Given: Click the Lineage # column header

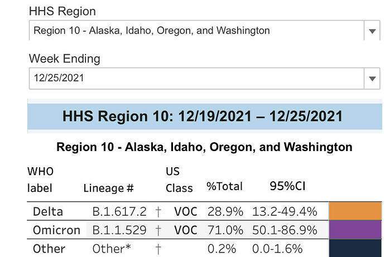Looking at the screenshot, I should click(x=108, y=188).
